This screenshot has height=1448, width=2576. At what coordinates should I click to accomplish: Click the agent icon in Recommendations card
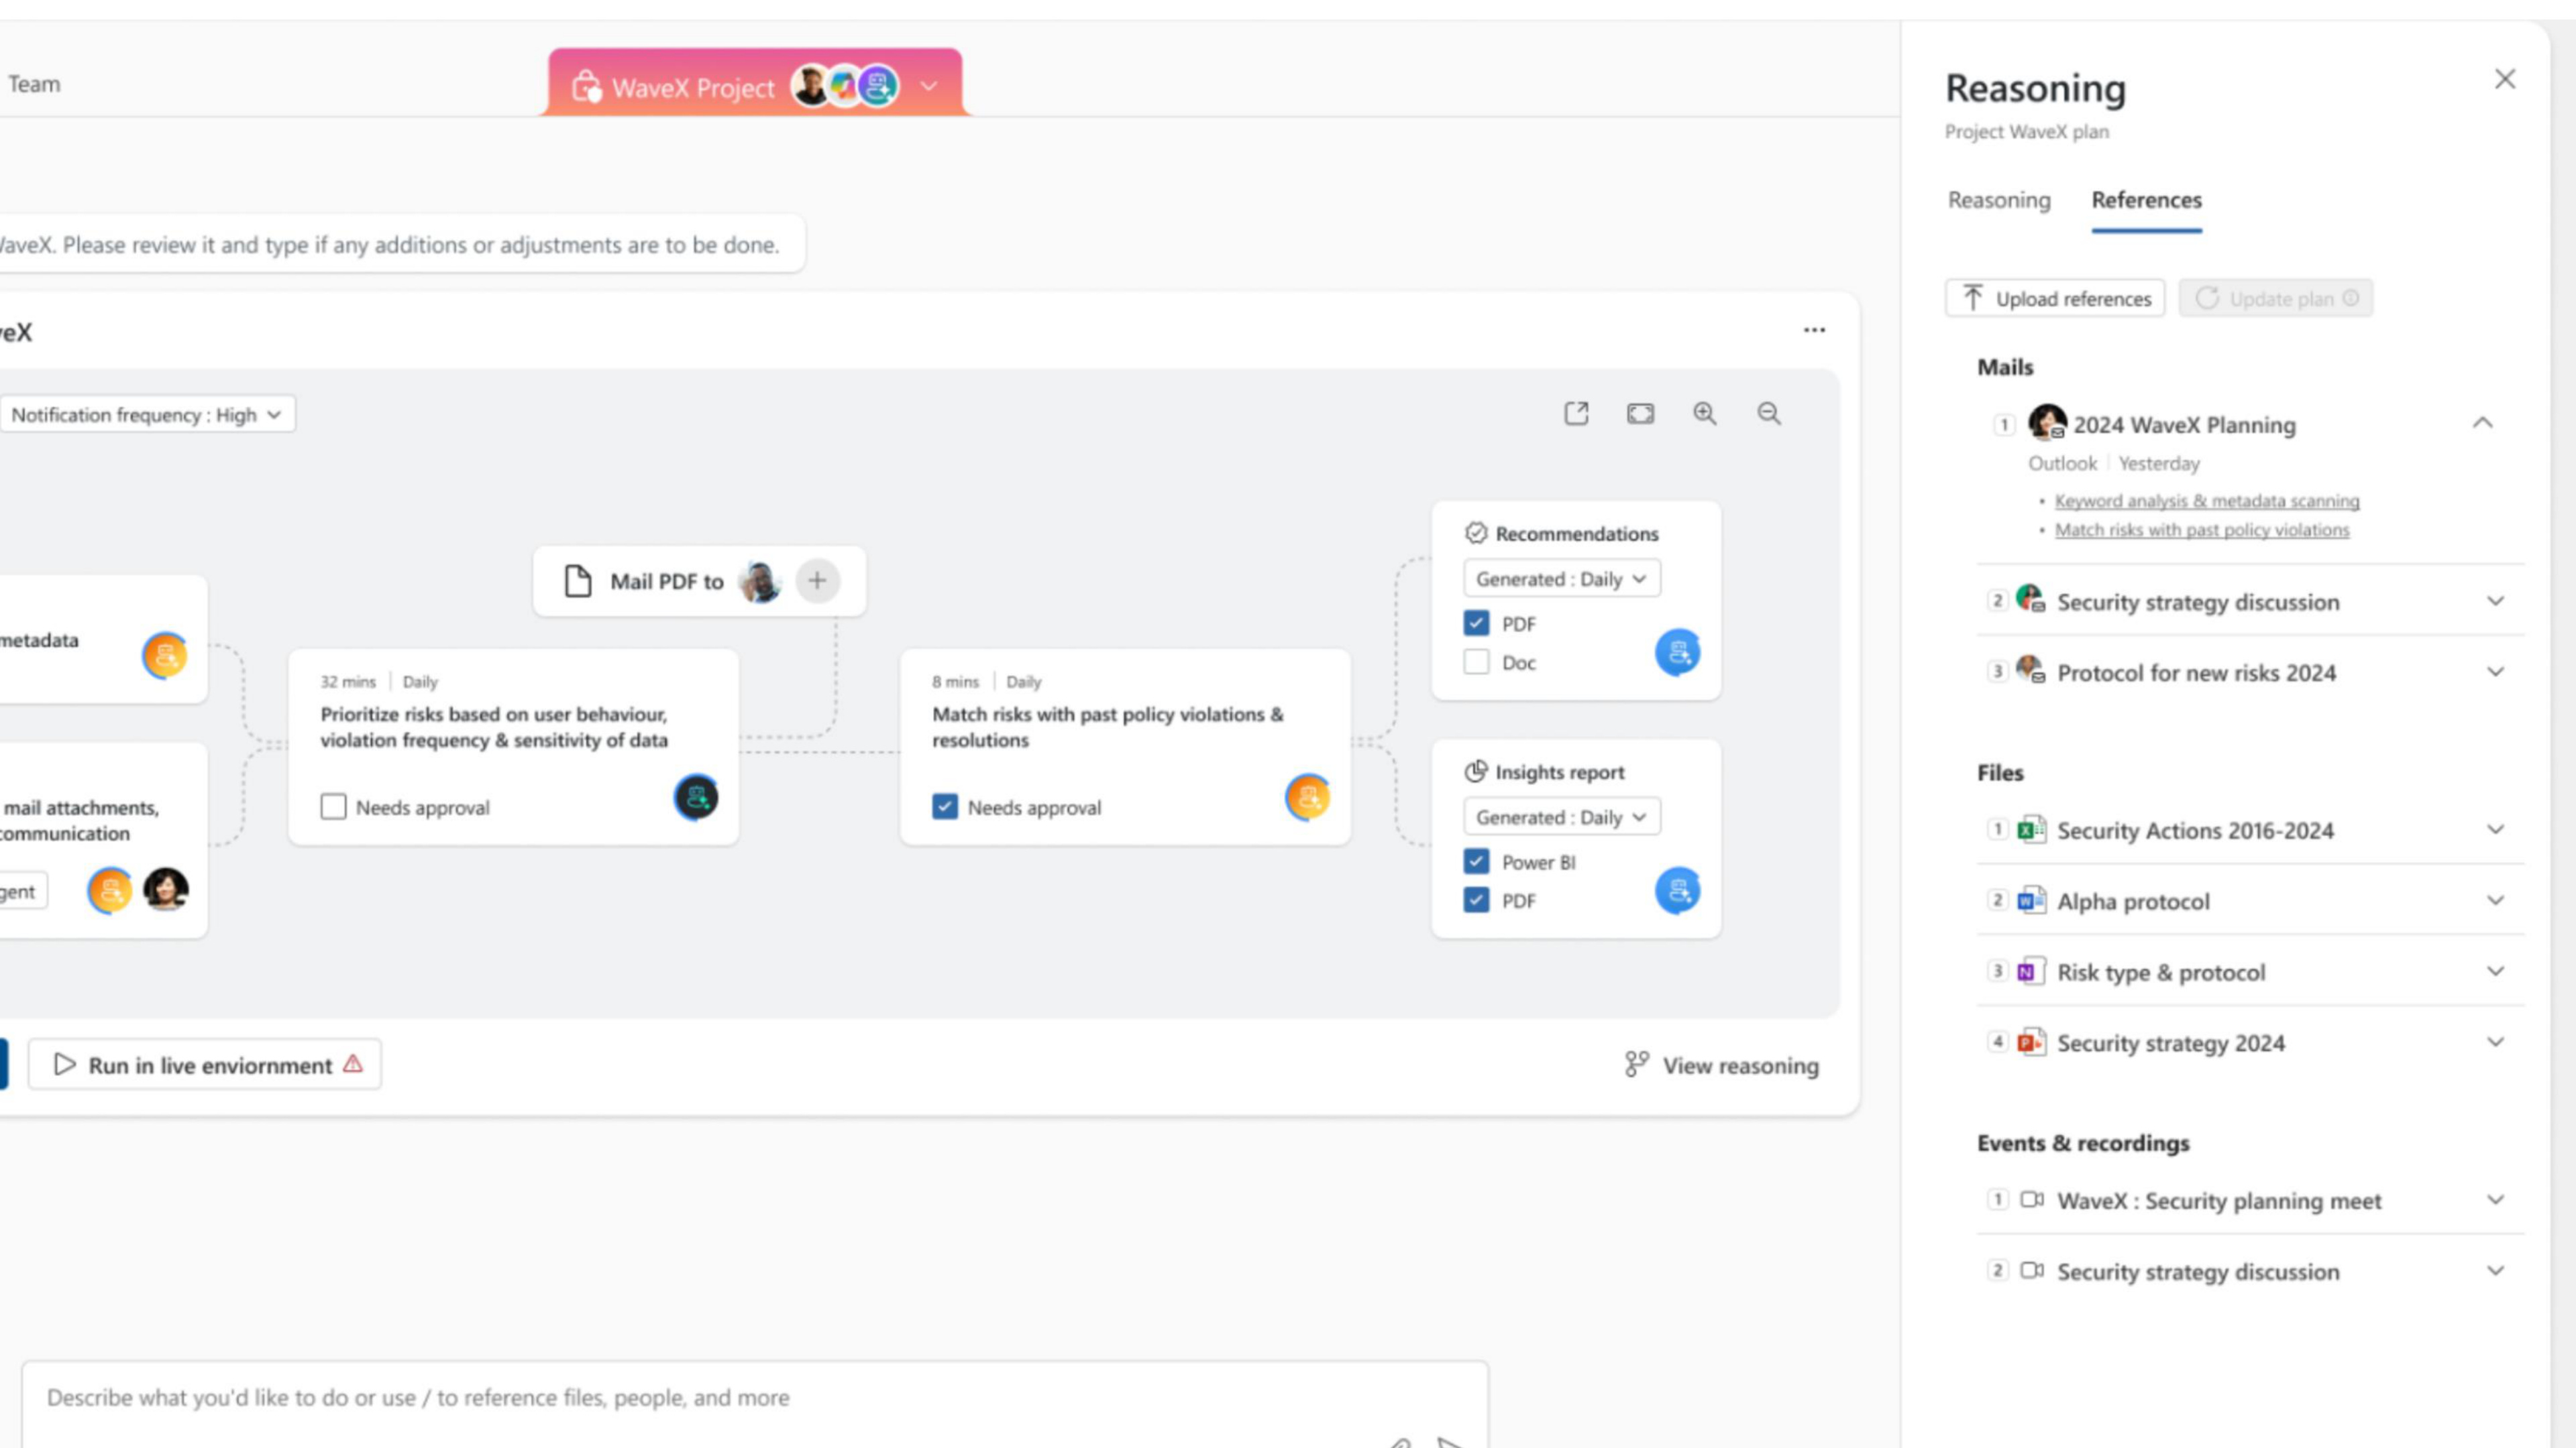(1677, 652)
